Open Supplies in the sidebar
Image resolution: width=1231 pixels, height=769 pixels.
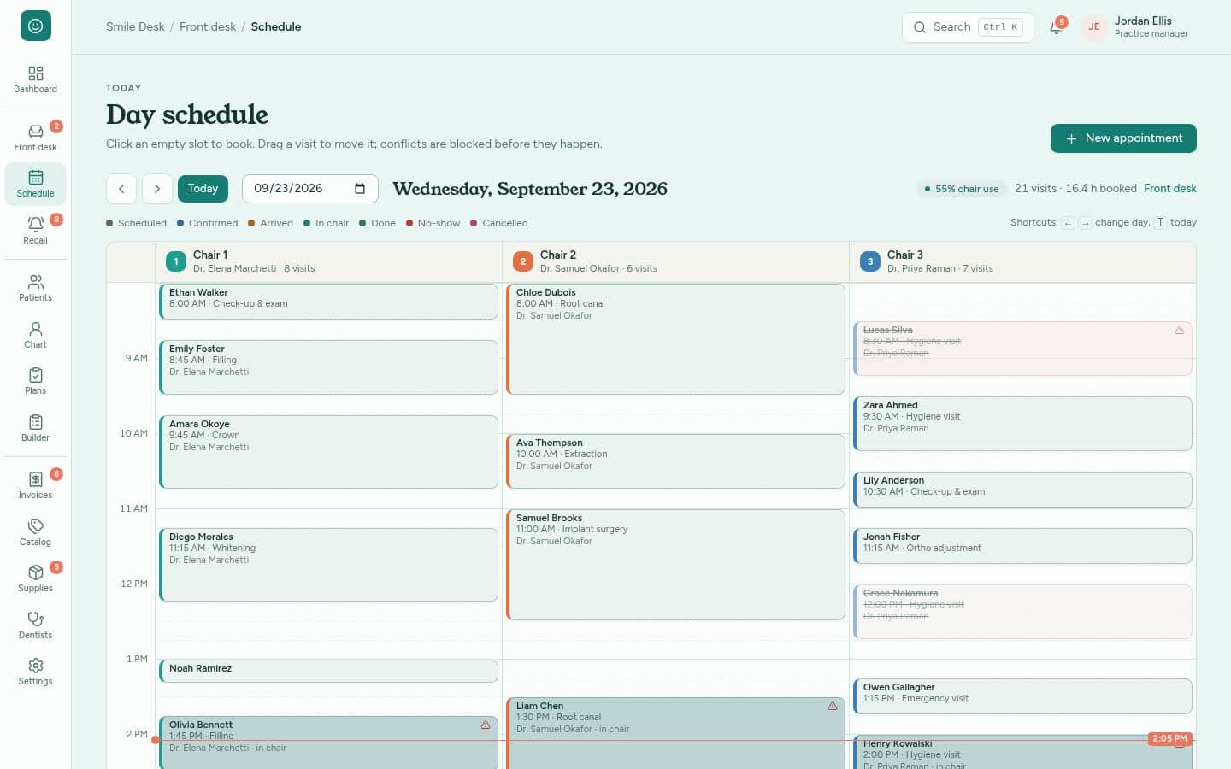tap(35, 578)
